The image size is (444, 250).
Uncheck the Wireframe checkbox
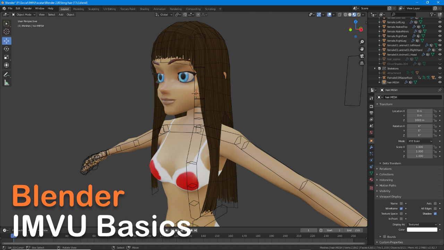401,209
